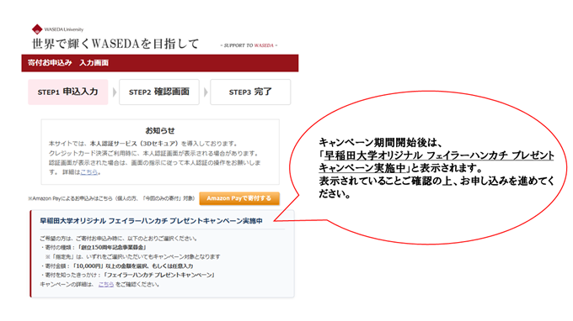Click the Amazon Payで寄付する button

point(239,198)
